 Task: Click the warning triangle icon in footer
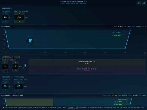(x=3, y=108)
